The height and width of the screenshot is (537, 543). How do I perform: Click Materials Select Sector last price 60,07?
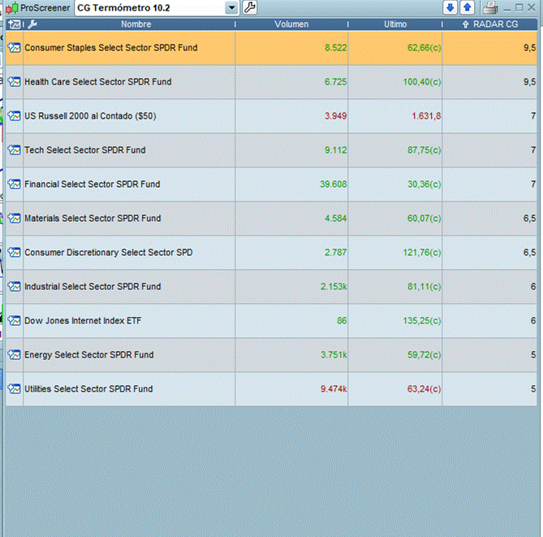(x=424, y=219)
